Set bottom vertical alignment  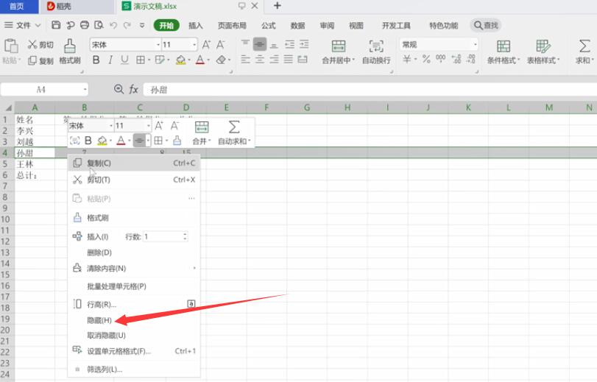(274, 45)
